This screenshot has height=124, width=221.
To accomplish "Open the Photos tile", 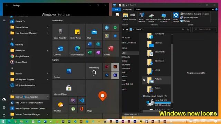I will (x=69, y=71).
